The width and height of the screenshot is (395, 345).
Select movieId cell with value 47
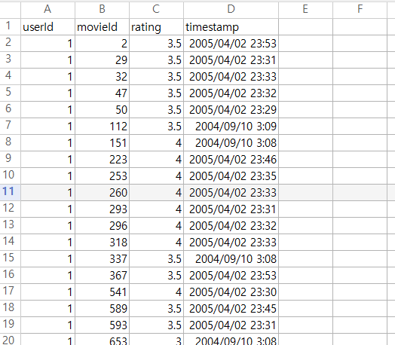click(102, 93)
